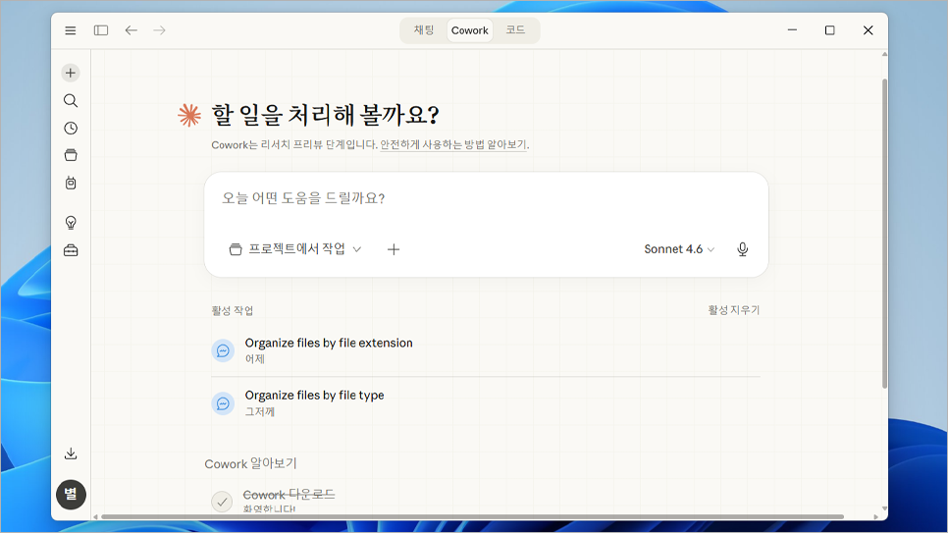Expand the 프로젝트에서 작업 dropdown

[295, 249]
